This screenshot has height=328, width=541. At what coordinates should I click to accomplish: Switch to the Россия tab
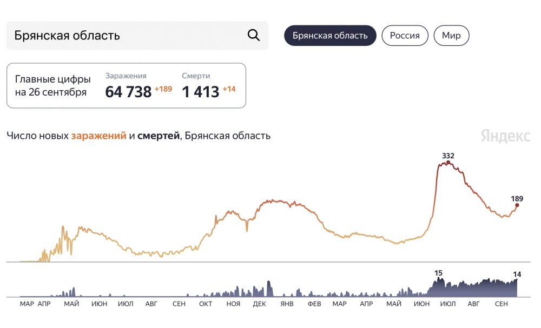(x=405, y=36)
